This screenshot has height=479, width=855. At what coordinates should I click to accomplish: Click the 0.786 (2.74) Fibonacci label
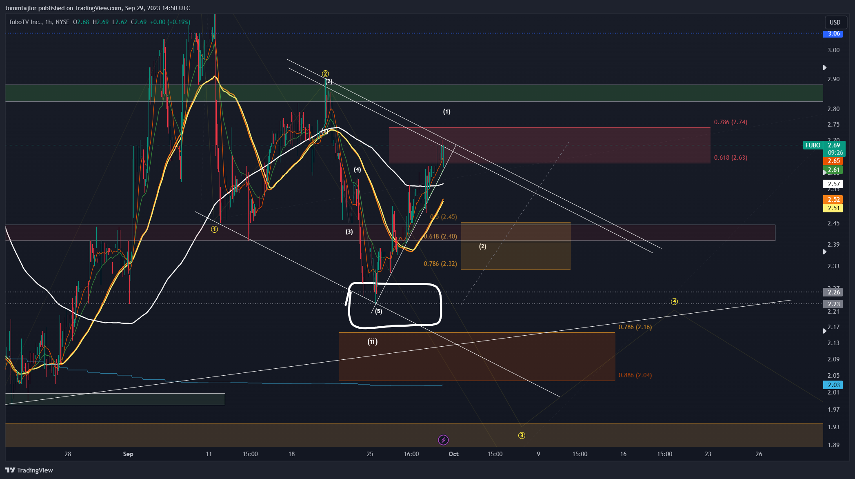tap(731, 122)
